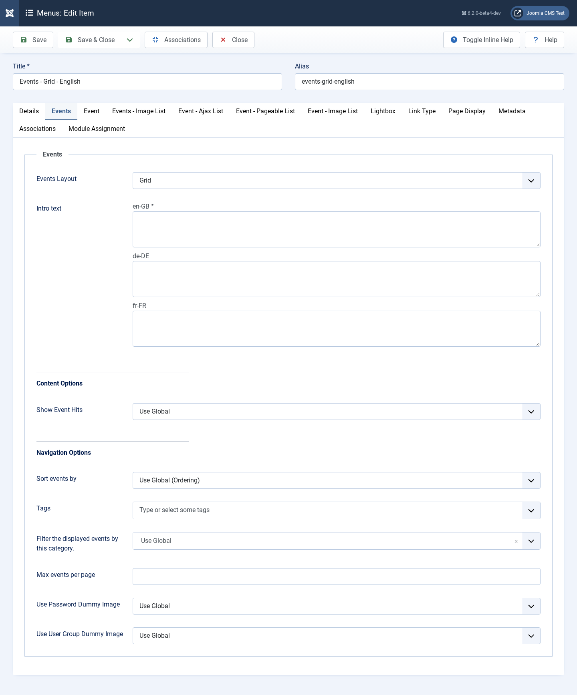Expand the category filter dropdown
The width and height of the screenshot is (577, 695).
tap(531, 541)
